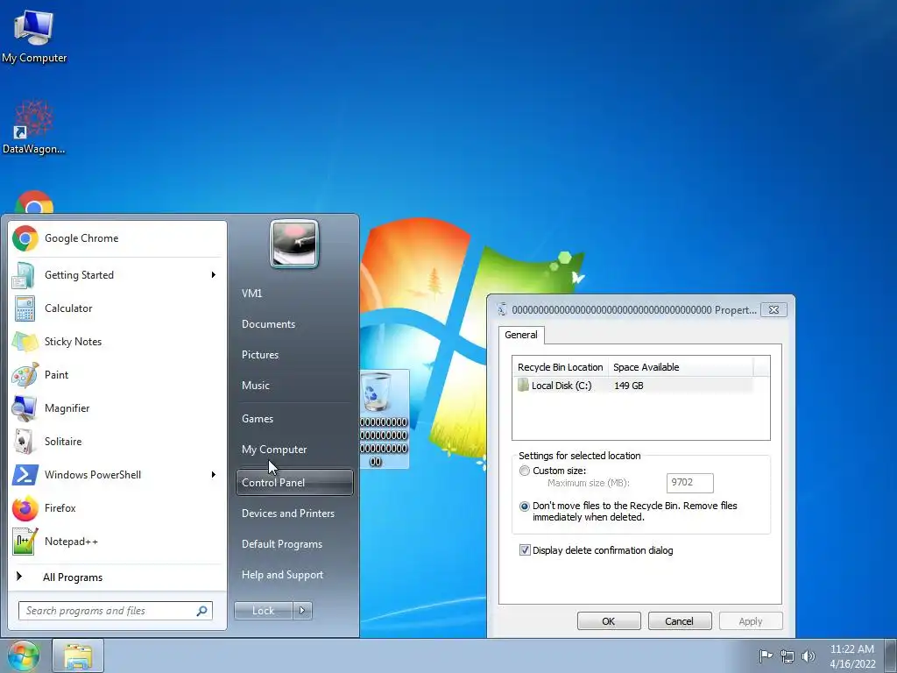Image resolution: width=897 pixels, height=673 pixels.
Task: Open Pictures from Start menu
Action: (259, 355)
